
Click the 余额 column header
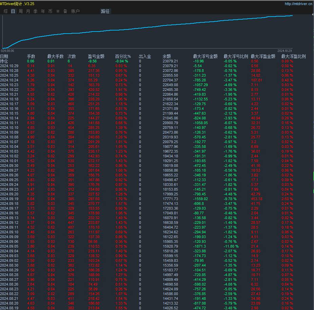point(167,56)
